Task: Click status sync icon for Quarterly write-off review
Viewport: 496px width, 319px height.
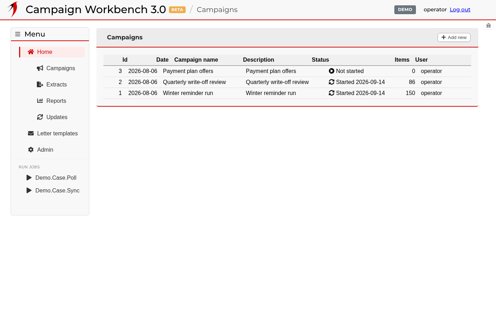Action: point(332,82)
